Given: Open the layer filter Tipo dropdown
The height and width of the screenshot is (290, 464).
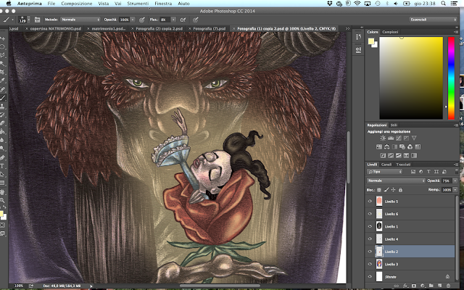Looking at the screenshot, I should [x=385, y=172].
